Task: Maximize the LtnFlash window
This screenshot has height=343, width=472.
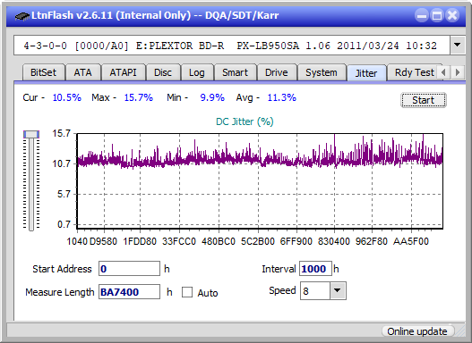Action: [x=437, y=15]
